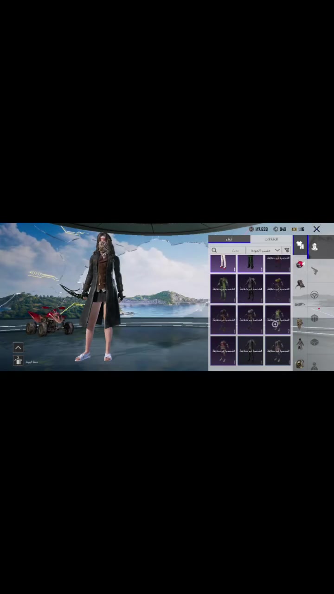Click the حفظ الهيئة save look label
The image size is (334, 594).
pyautogui.click(x=32, y=362)
